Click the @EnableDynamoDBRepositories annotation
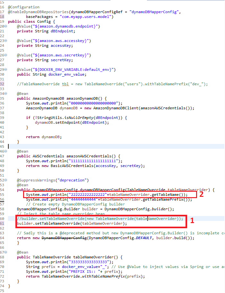225x293 pixels. [38, 12]
